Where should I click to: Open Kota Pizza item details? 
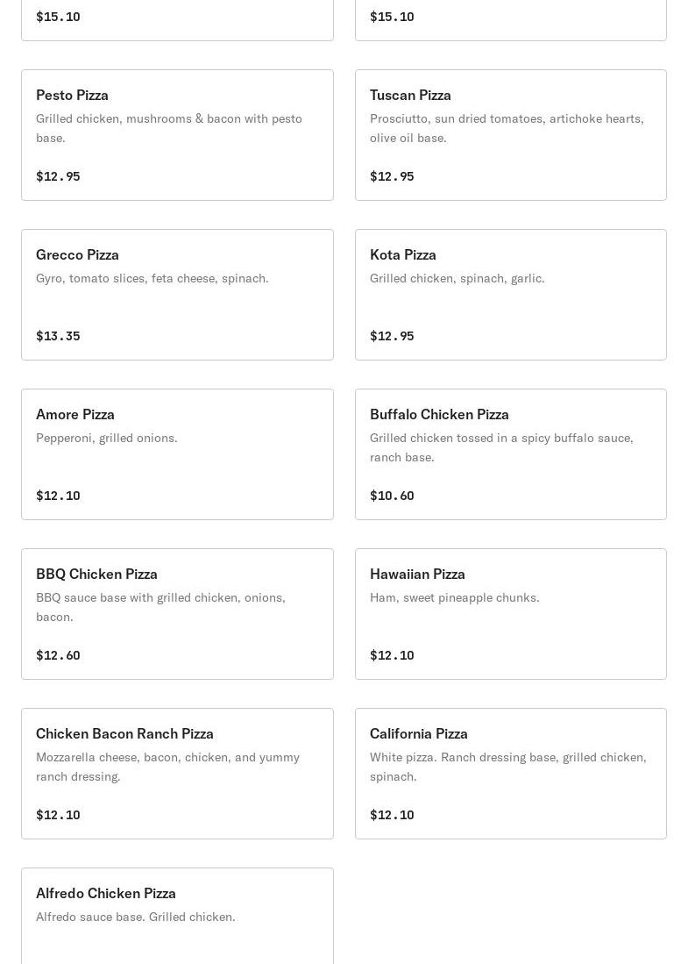tap(510, 295)
